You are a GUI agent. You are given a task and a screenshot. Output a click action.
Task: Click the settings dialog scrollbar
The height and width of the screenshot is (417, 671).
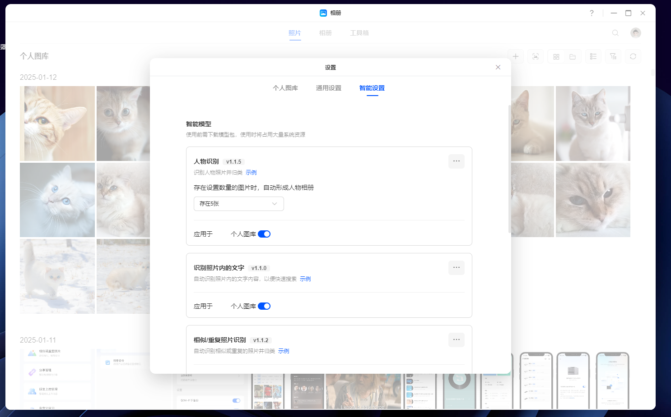coord(509,169)
